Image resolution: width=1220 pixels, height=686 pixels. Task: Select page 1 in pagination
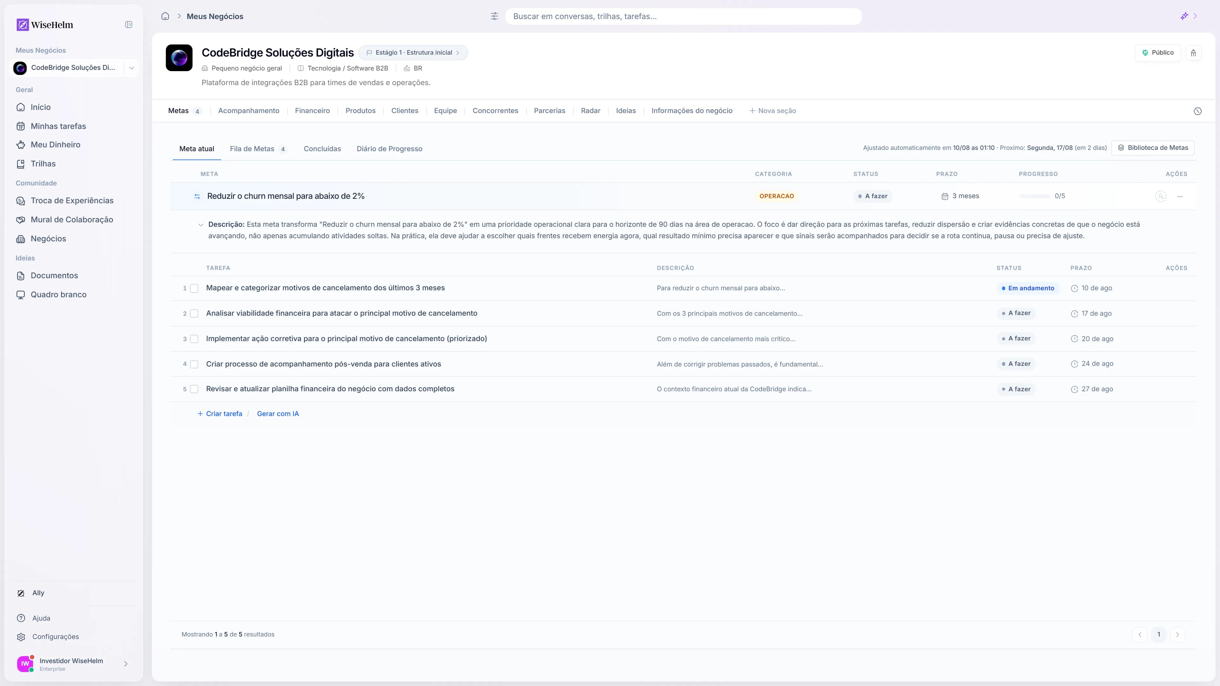[x=1158, y=635]
